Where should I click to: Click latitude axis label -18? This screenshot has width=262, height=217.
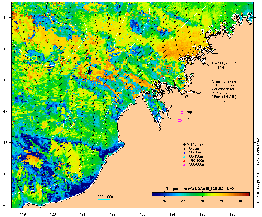point(4,143)
